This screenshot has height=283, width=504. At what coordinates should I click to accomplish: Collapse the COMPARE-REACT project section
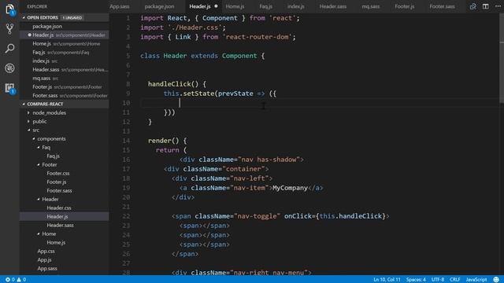(x=24, y=104)
